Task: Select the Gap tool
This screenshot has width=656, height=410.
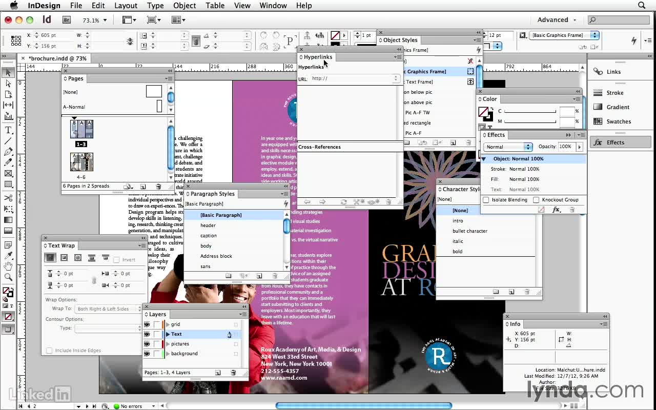Action: (8, 105)
